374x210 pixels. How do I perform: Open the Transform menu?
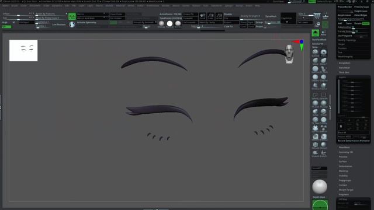216,5
